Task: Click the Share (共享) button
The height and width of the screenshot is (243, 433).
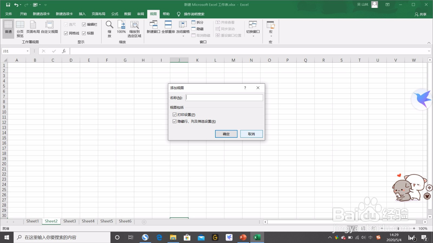Action: [x=421, y=14]
